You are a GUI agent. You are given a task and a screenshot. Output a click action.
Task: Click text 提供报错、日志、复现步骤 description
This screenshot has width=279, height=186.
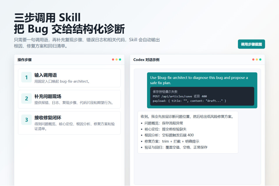point(74,102)
